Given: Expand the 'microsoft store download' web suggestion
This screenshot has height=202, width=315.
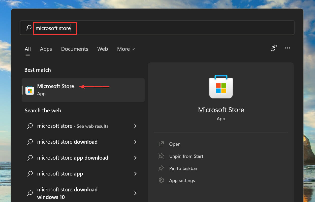Looking at the screenshot, I should pos(135,142).
